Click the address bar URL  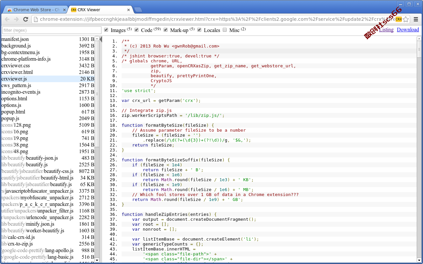click(x=217, y=19)
